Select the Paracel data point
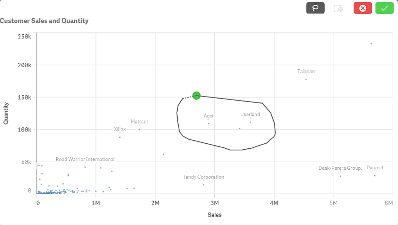 375,176
